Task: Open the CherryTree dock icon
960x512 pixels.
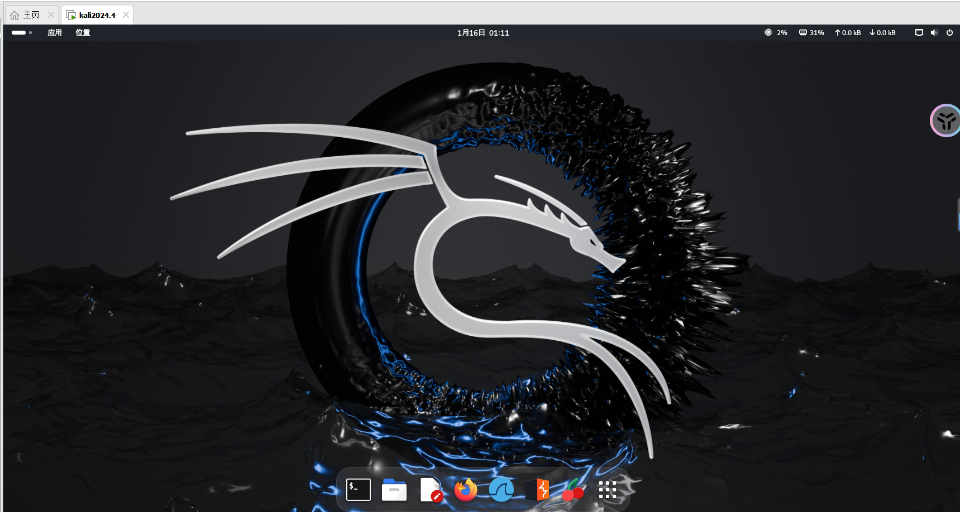Action: [573, 490]
